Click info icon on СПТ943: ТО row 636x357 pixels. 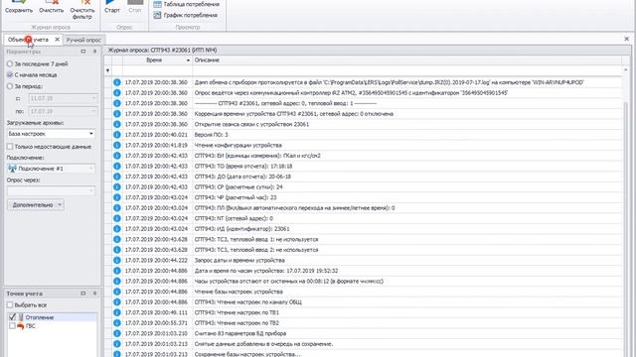click(117, 166)
